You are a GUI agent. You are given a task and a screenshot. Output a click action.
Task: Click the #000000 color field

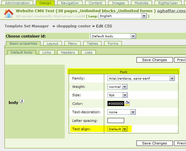(x=116, y=104)
